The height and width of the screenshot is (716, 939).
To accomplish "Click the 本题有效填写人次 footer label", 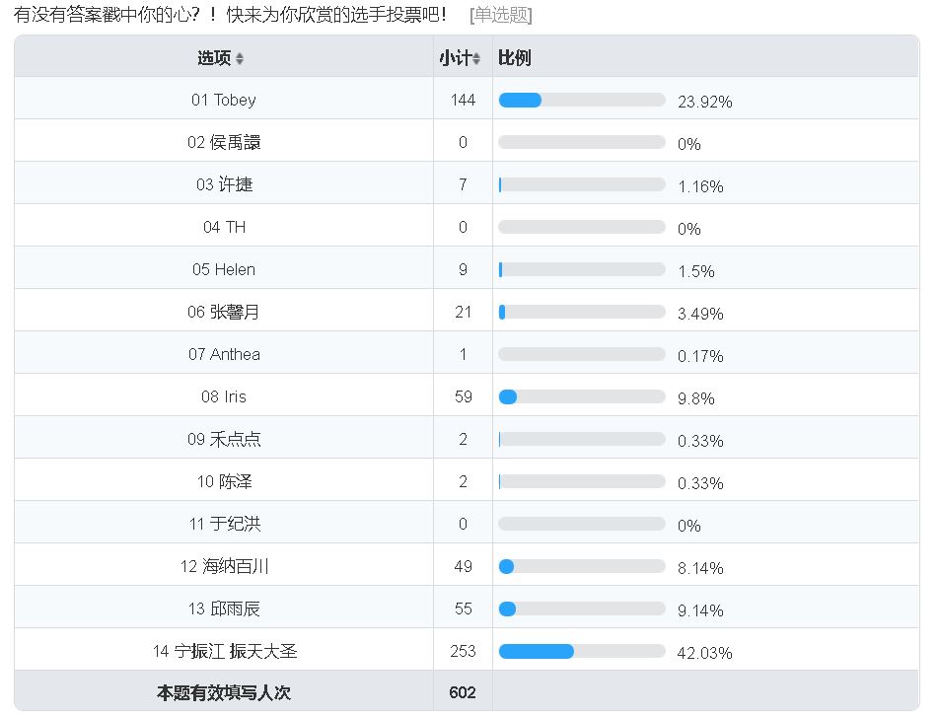I will tap(224, 692).
